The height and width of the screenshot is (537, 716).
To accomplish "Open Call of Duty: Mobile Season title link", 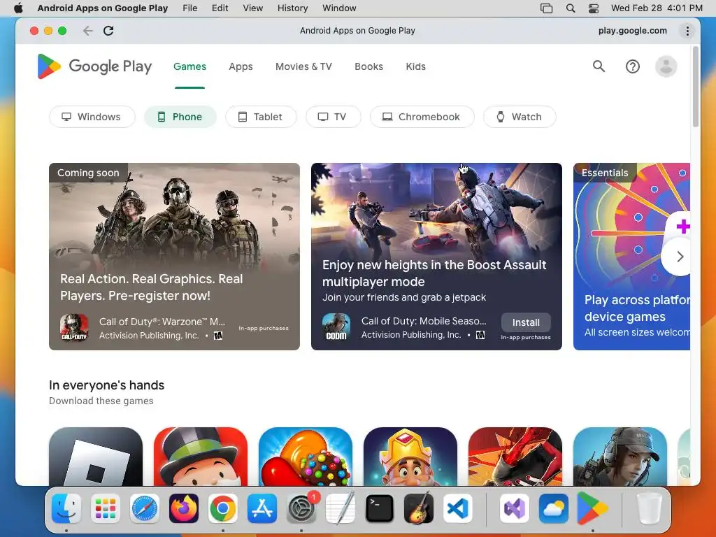I will (x=424, y=322).
